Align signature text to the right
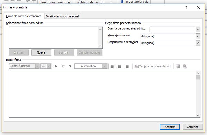Screen dimensions: 207x135 coord(127,66)
